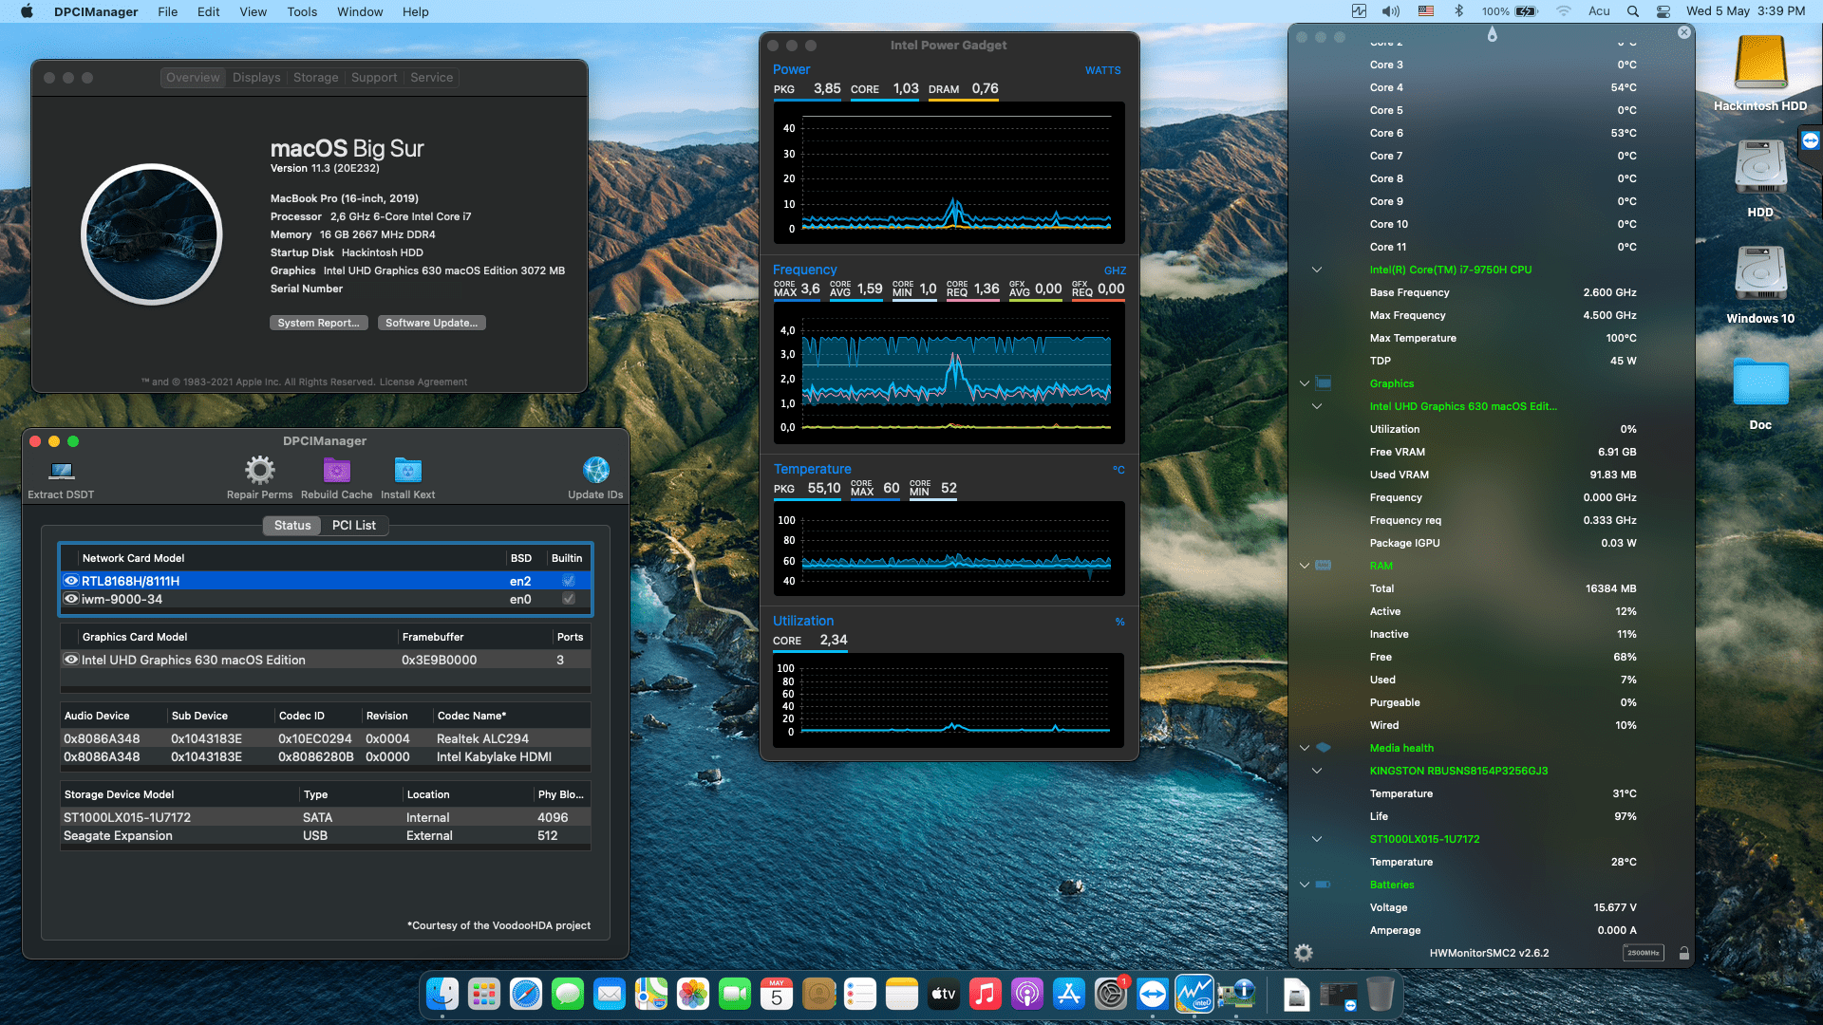This screenshot has height=1025, width=1823.
Task: Open Finder from the Dock
Action: tap(442, 995)
